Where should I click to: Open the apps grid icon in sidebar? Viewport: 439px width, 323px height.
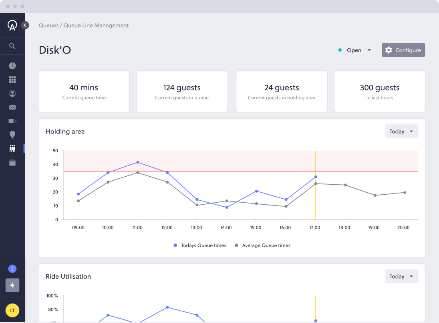coord(12,79)
